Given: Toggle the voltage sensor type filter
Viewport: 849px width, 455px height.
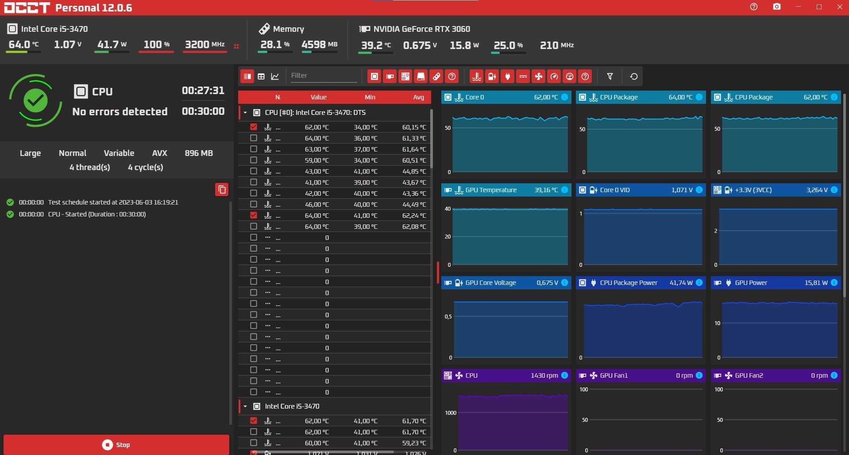Looking at the screenshot, I should [492, 76].
